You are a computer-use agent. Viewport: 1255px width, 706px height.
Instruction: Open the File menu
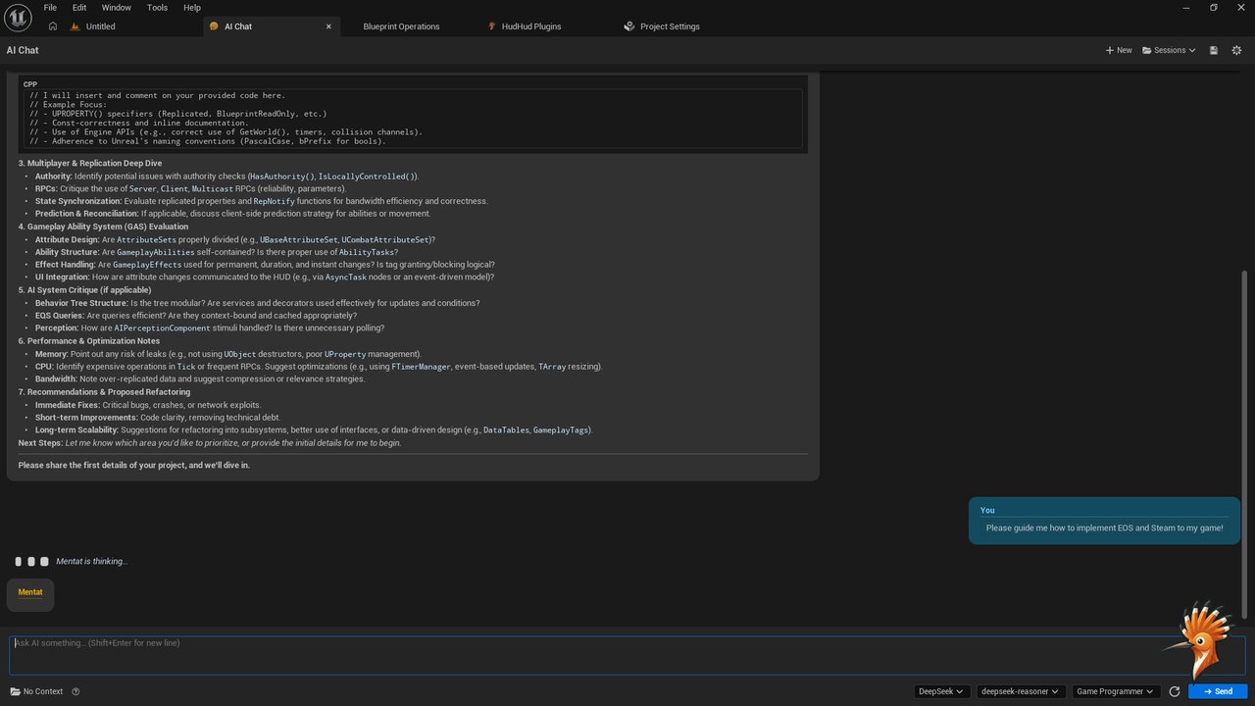50,7
